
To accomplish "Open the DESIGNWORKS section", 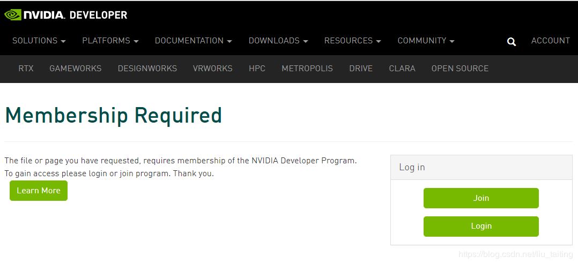I will point(147,69).
